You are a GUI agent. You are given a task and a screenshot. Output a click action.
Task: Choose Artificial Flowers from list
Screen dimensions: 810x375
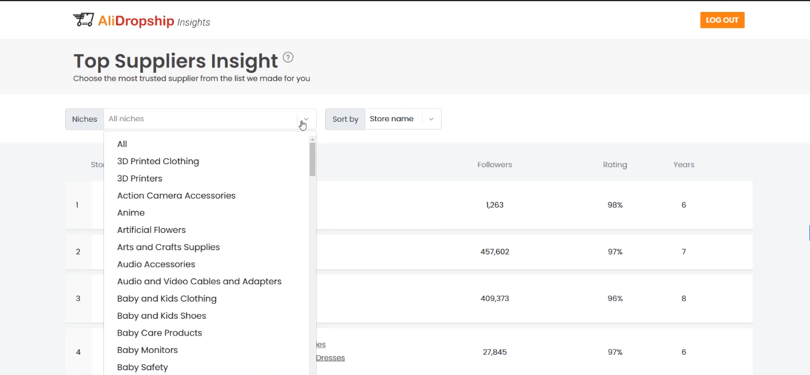(x=151, y=230)
